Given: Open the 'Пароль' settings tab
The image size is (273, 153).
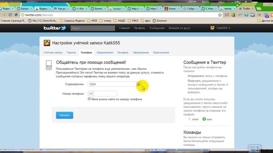Looking at the screenshot, I should coord(71,52).
